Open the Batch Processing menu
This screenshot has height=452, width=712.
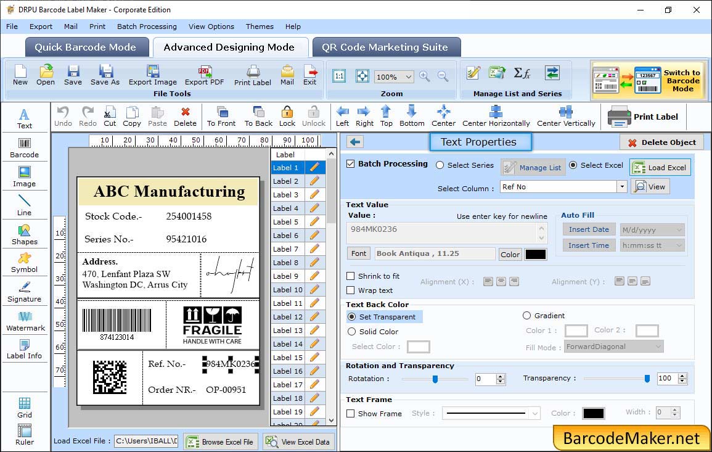147,27
